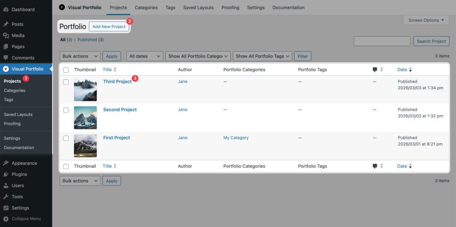Select the Appearance paintbrush icon
This screenshot has height=227, width=456.
tap(6, 163)
